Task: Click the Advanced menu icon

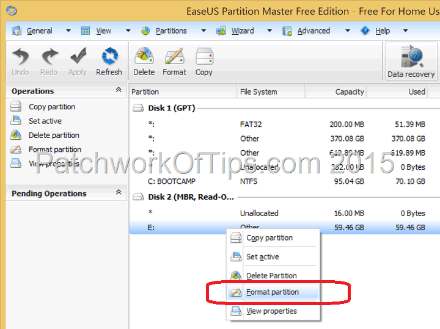Action: (x=287, y=31)
